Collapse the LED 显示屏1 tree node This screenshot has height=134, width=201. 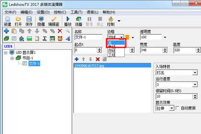click(x=6, y=52)
